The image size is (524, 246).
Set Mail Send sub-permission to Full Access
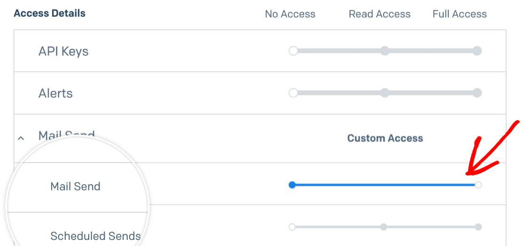(478, 185)
